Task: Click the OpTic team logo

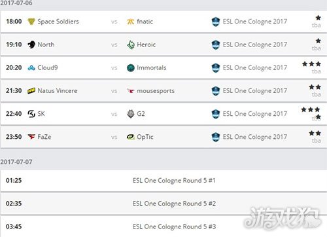Action: tap(131, 137)
